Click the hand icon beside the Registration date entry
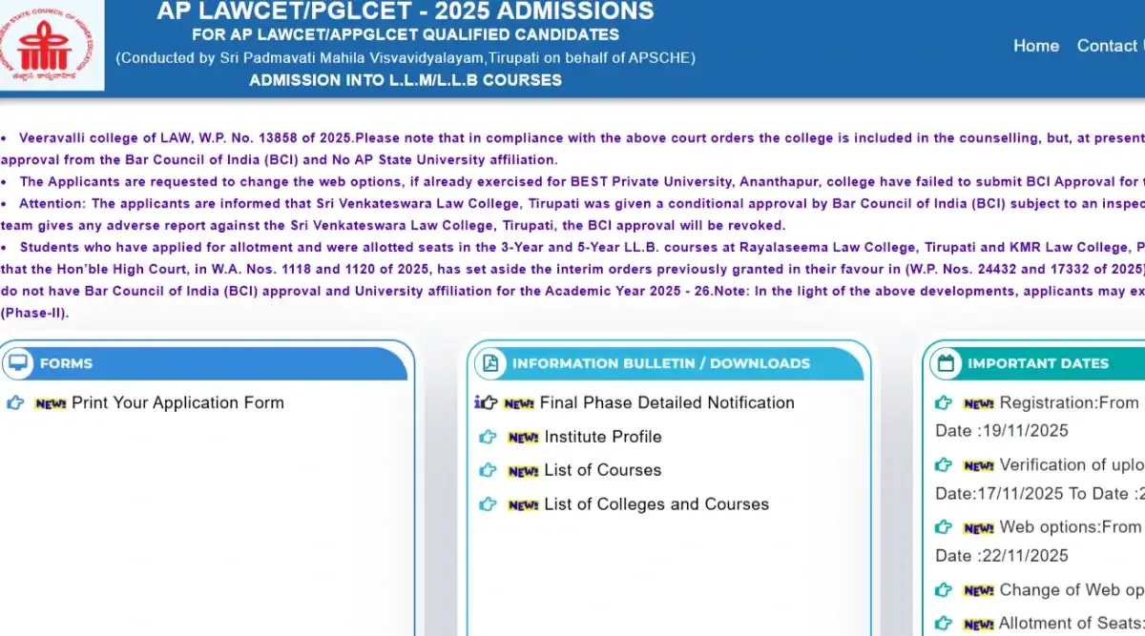 944,402
